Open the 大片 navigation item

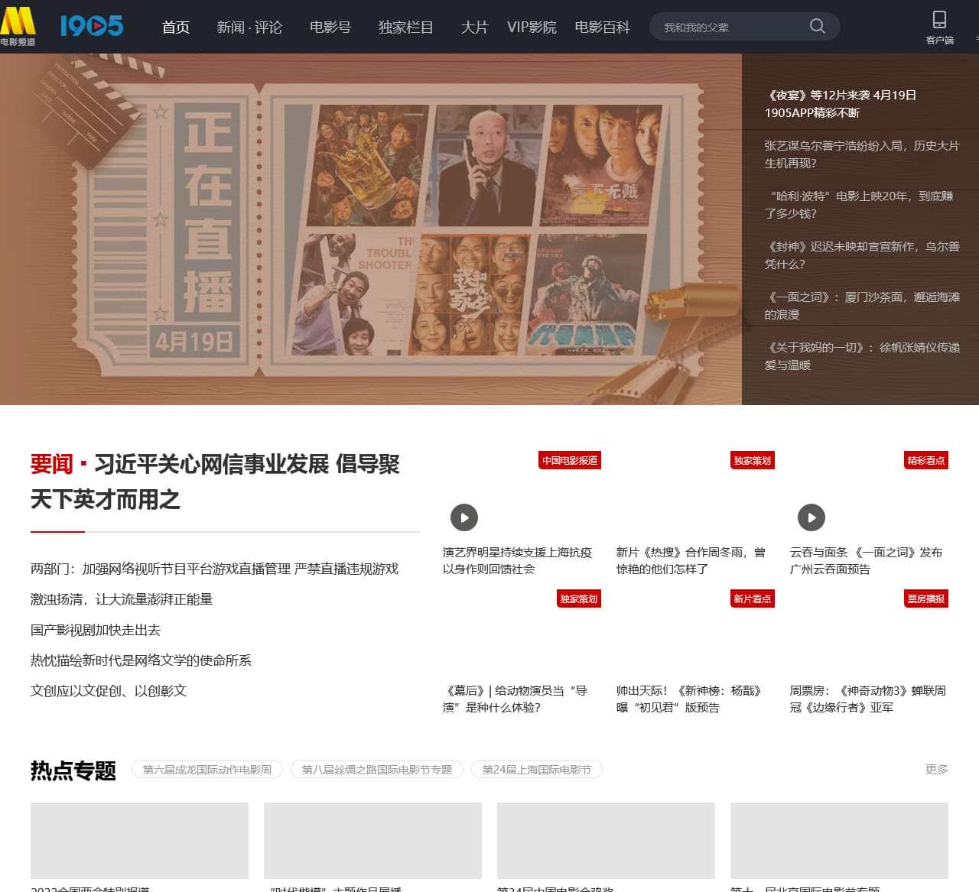click(474, 28)
